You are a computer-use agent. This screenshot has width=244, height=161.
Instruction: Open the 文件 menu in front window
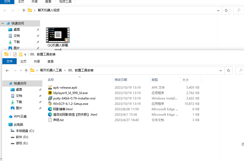[x=9, y=61]
